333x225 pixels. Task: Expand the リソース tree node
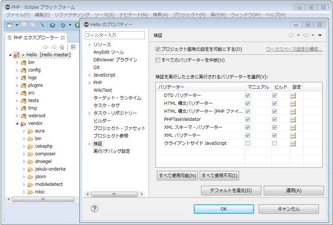89,45
